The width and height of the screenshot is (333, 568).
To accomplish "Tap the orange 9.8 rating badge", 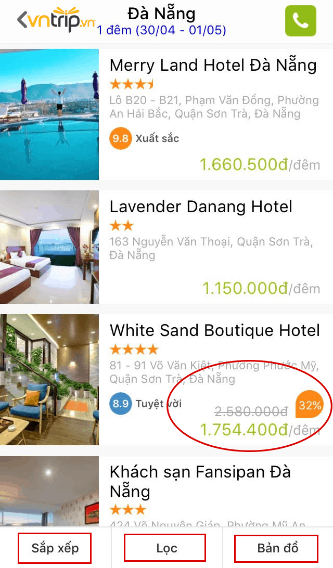I will point(120,138).
